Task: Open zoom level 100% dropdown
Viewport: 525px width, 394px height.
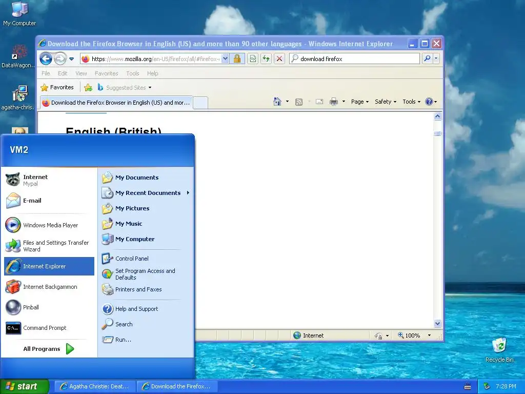Action: pos(429,336)
